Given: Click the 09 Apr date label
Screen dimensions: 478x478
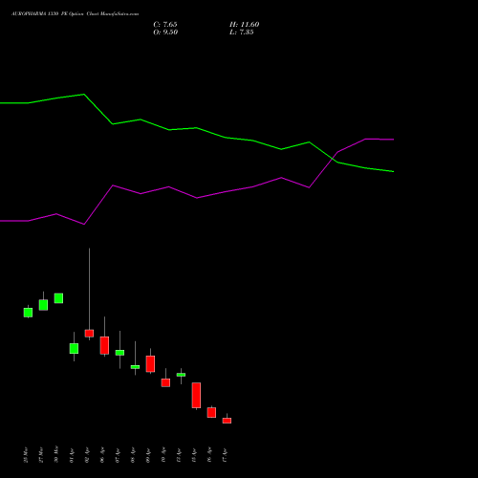Looking at the screenshot, I should click(148, 456).
